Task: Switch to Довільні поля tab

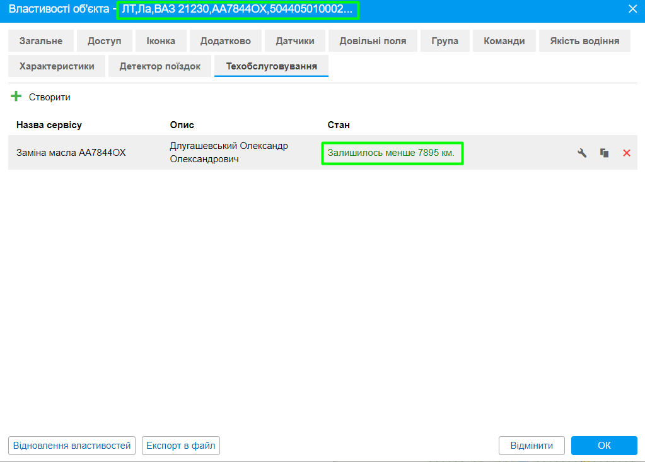Action: click(x=373, y=41)
